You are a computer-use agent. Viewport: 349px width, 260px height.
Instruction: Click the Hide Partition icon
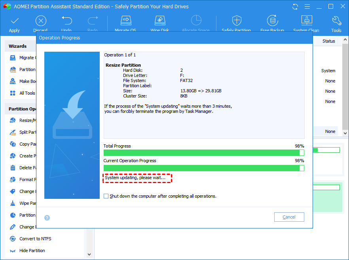pyautogui.click(x=13, y=251)
